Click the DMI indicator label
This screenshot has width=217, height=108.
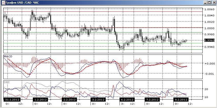coord(6,82)
